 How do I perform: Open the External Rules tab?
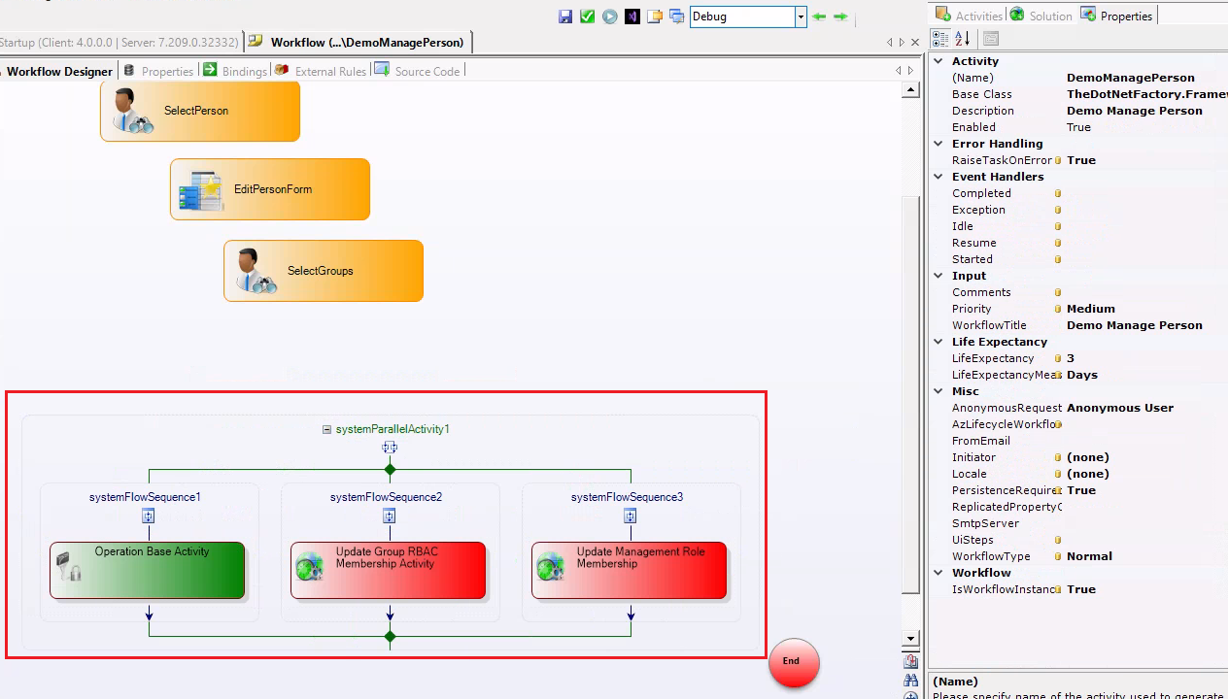tap(321, 71)
